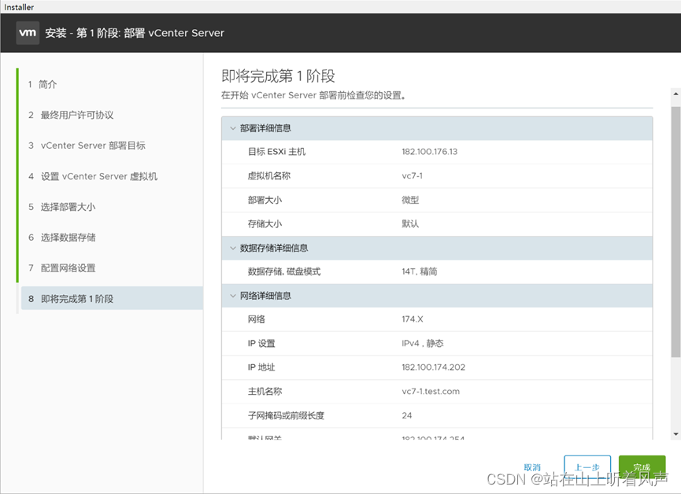The height and width of the screenshot is (494, 681).
Task: Click the IP 设置 label
Action: coord(261,343)
